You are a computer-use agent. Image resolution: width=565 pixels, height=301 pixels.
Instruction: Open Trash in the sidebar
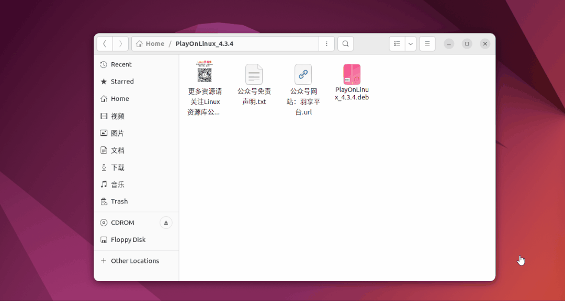[x=136, y=201]
